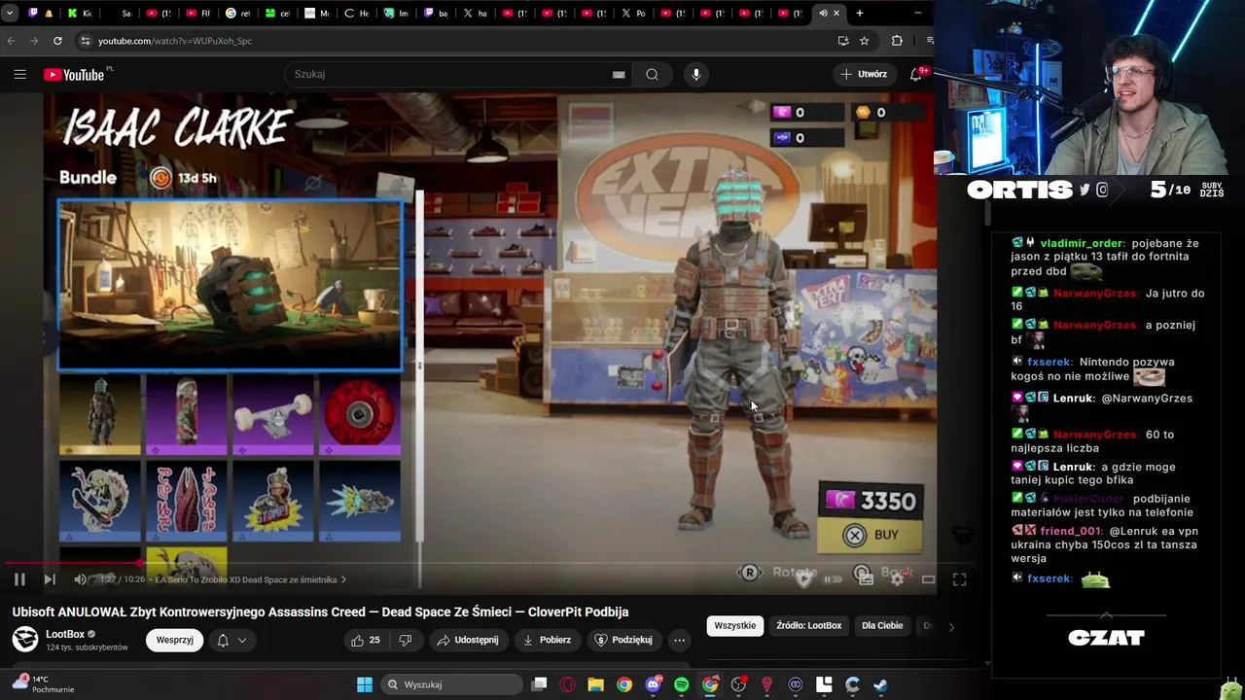Image resolution: width=1245 pixels, height=700 pixels.
Task: Dislike the video with thumbs down
Action: 406,640
